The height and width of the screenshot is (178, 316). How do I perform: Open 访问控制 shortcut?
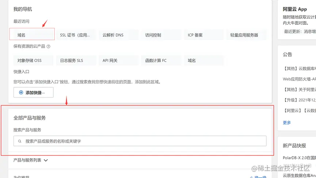click(161, 35)
